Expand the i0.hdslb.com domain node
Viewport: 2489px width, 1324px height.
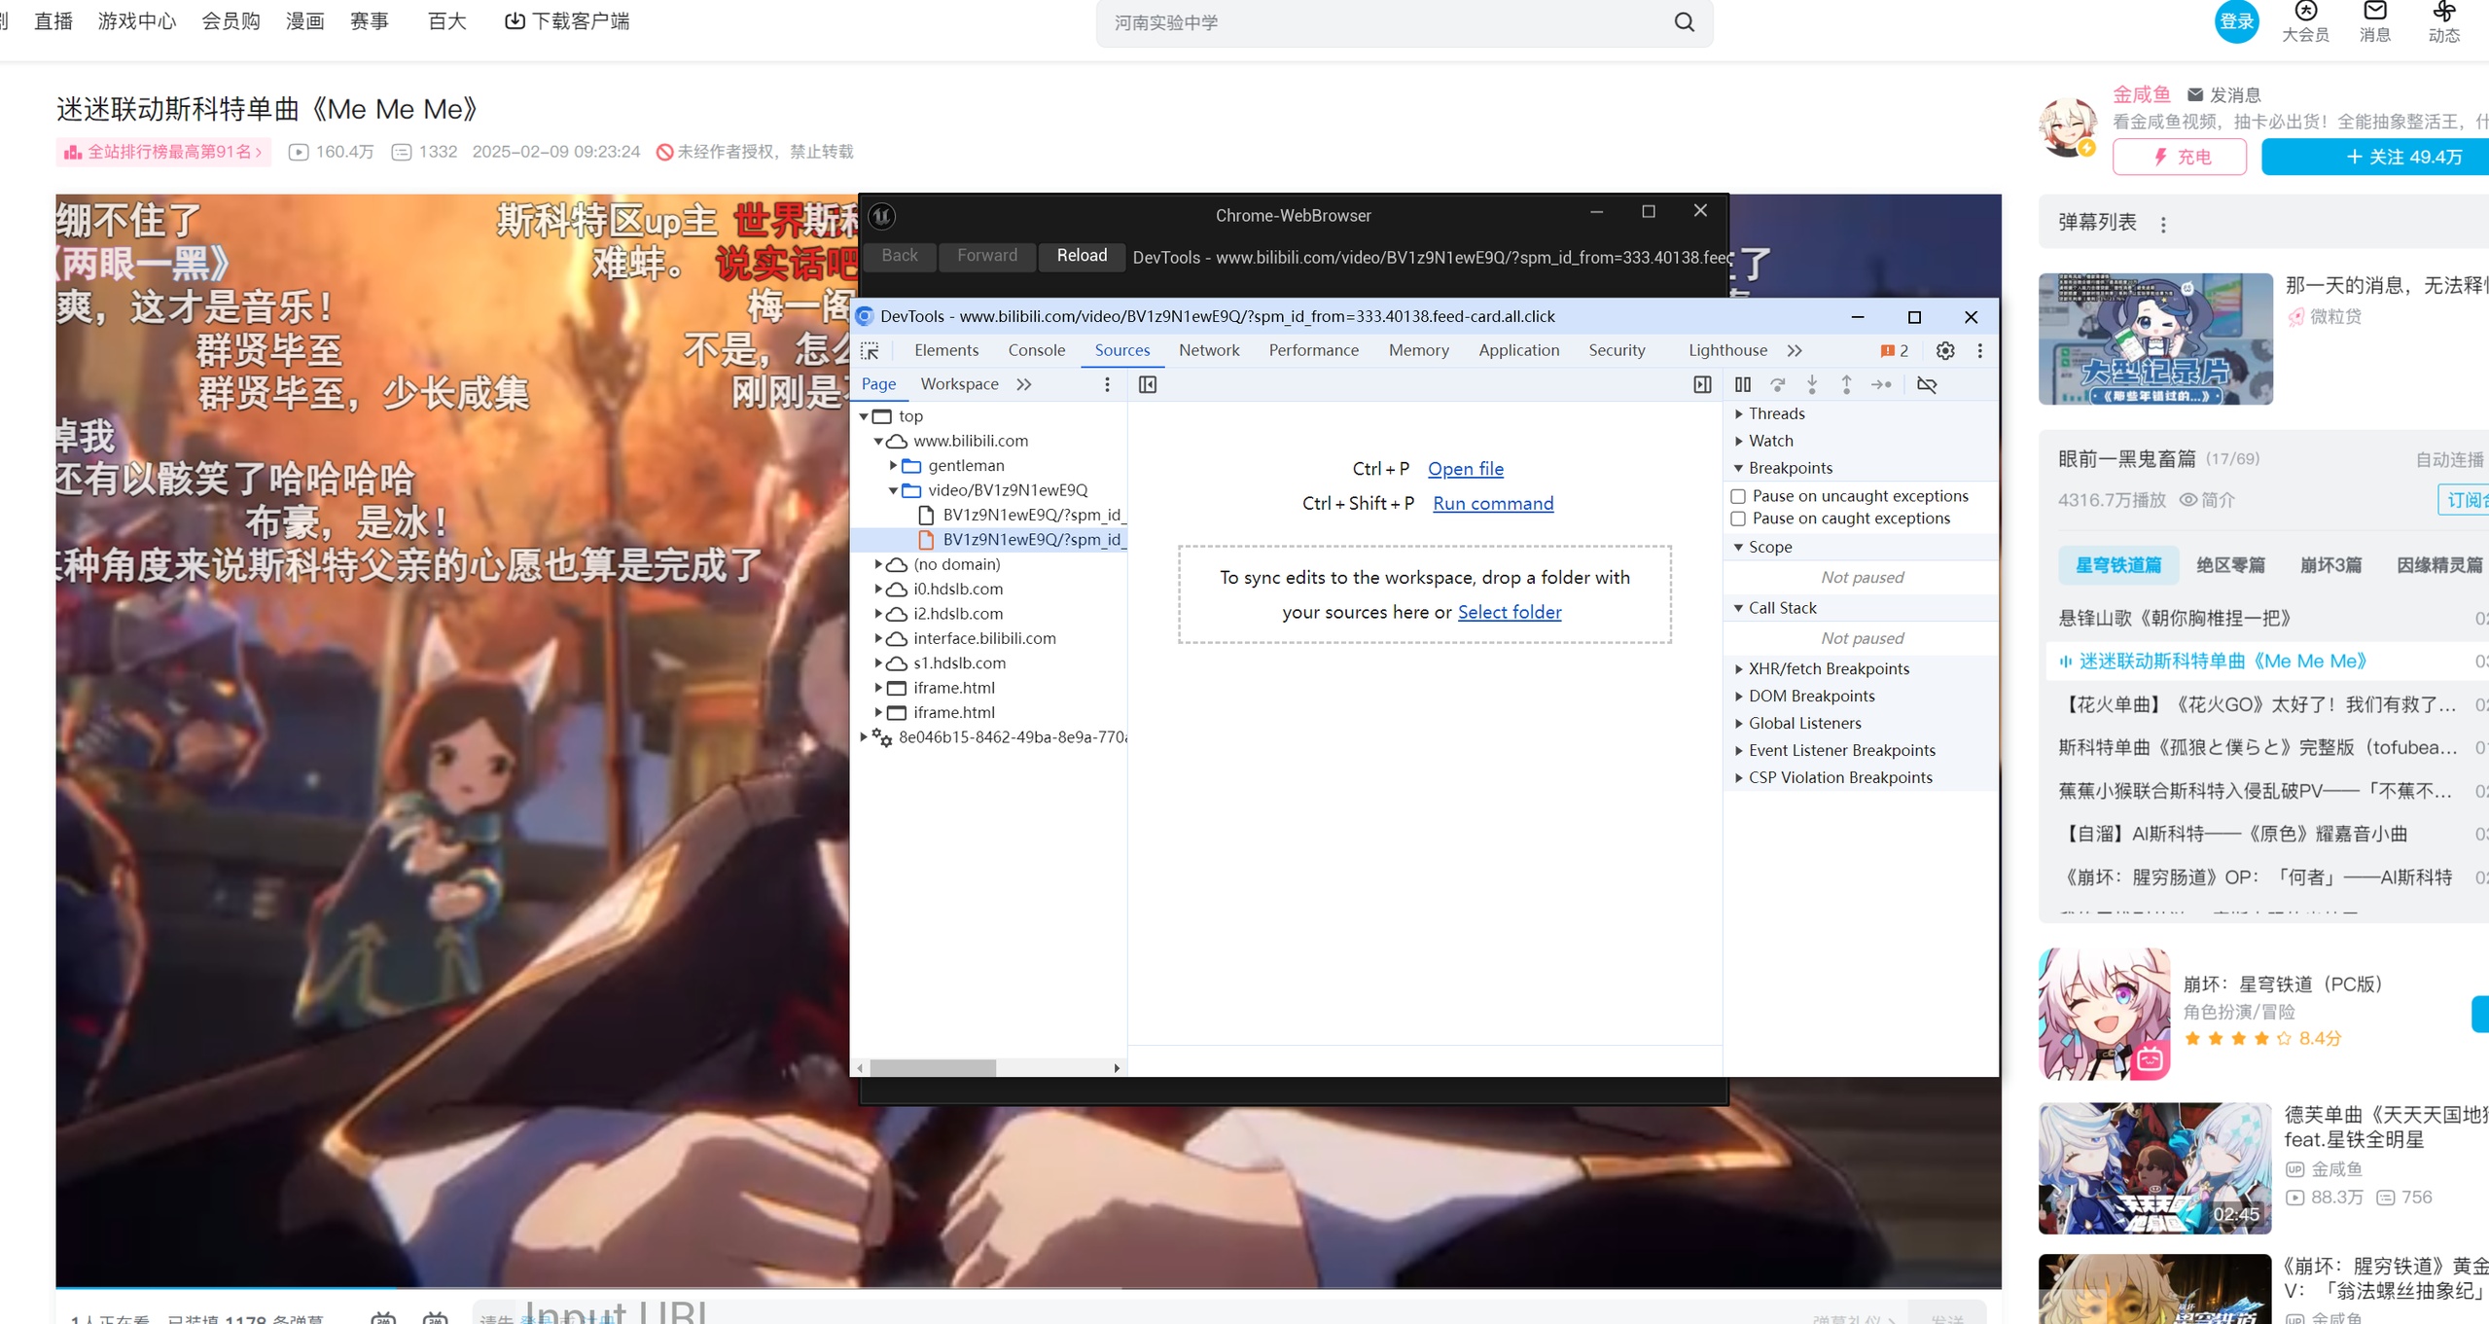coord(878,590)
